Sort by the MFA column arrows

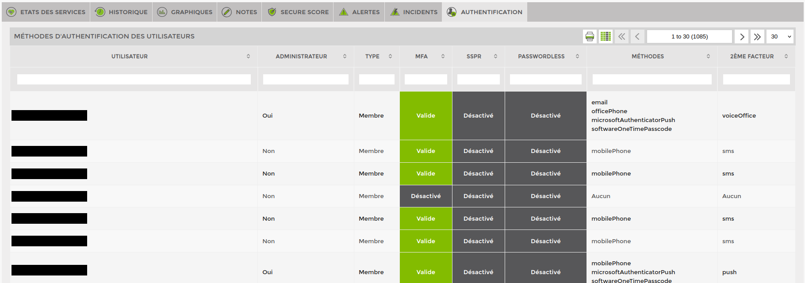443,56
